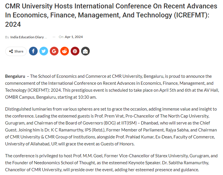Click the bold word Bengaluru starting the article
Viewport: 223px width, 175px height.
(x=15, y=76)
